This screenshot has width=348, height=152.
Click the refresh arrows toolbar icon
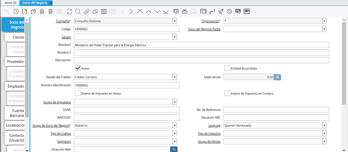(x=69, y=11)
